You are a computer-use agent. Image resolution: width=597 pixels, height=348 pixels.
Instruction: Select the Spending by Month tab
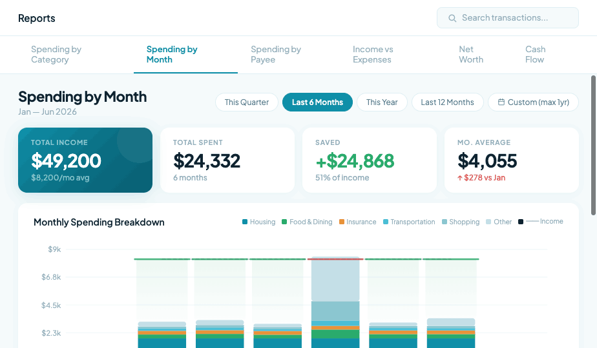(x=185, y=54)
